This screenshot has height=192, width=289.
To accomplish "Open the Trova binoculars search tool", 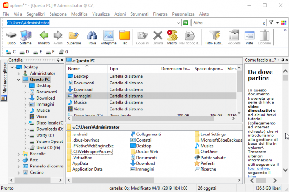I will (92, 38).
